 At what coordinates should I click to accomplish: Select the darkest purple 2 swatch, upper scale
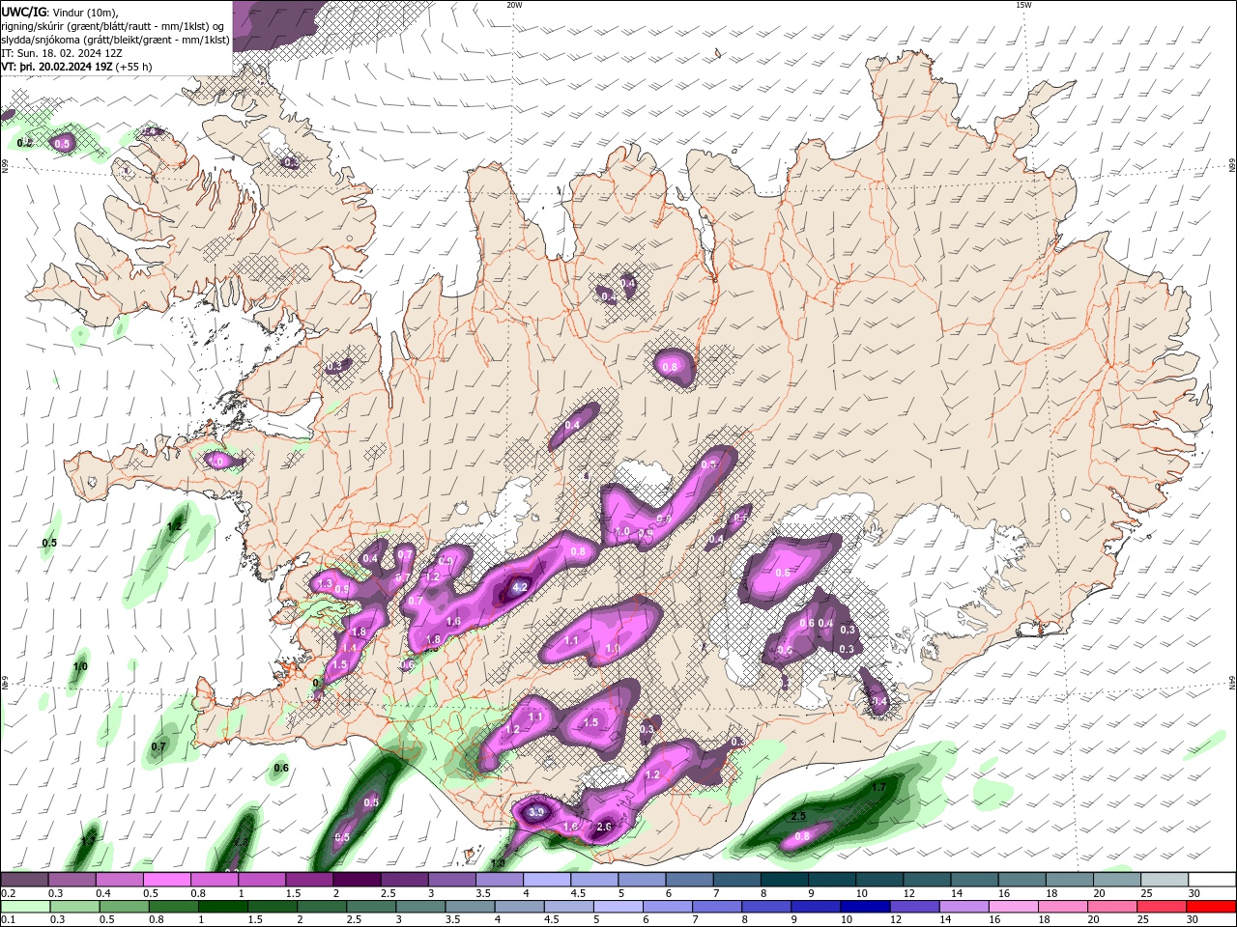coord(356,880)
